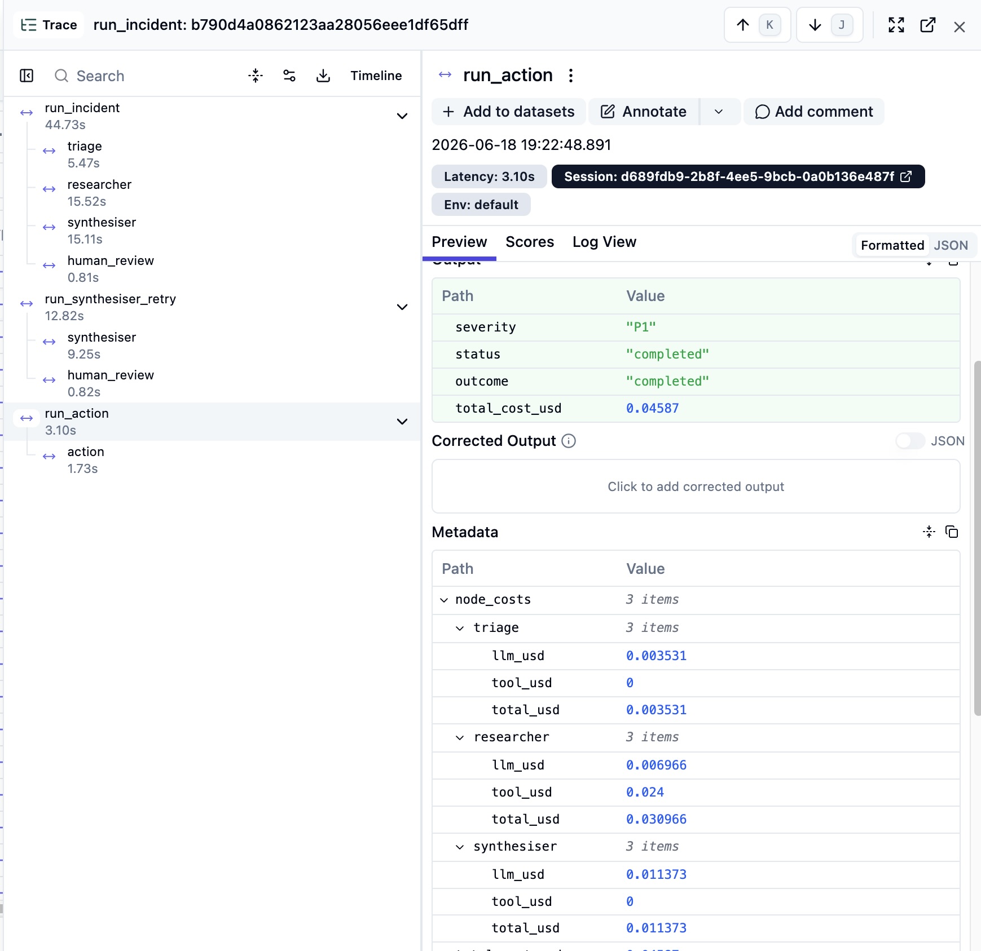Select run_synthesiser_retry 12.82s node
The height and width of the screenshot is (951, 981).
click(x=212, y=307)
